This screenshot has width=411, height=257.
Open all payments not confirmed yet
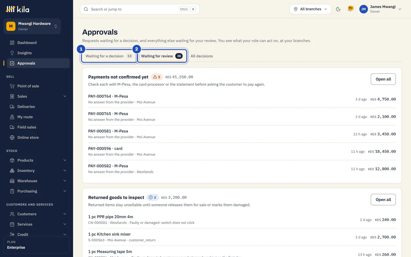383,79
